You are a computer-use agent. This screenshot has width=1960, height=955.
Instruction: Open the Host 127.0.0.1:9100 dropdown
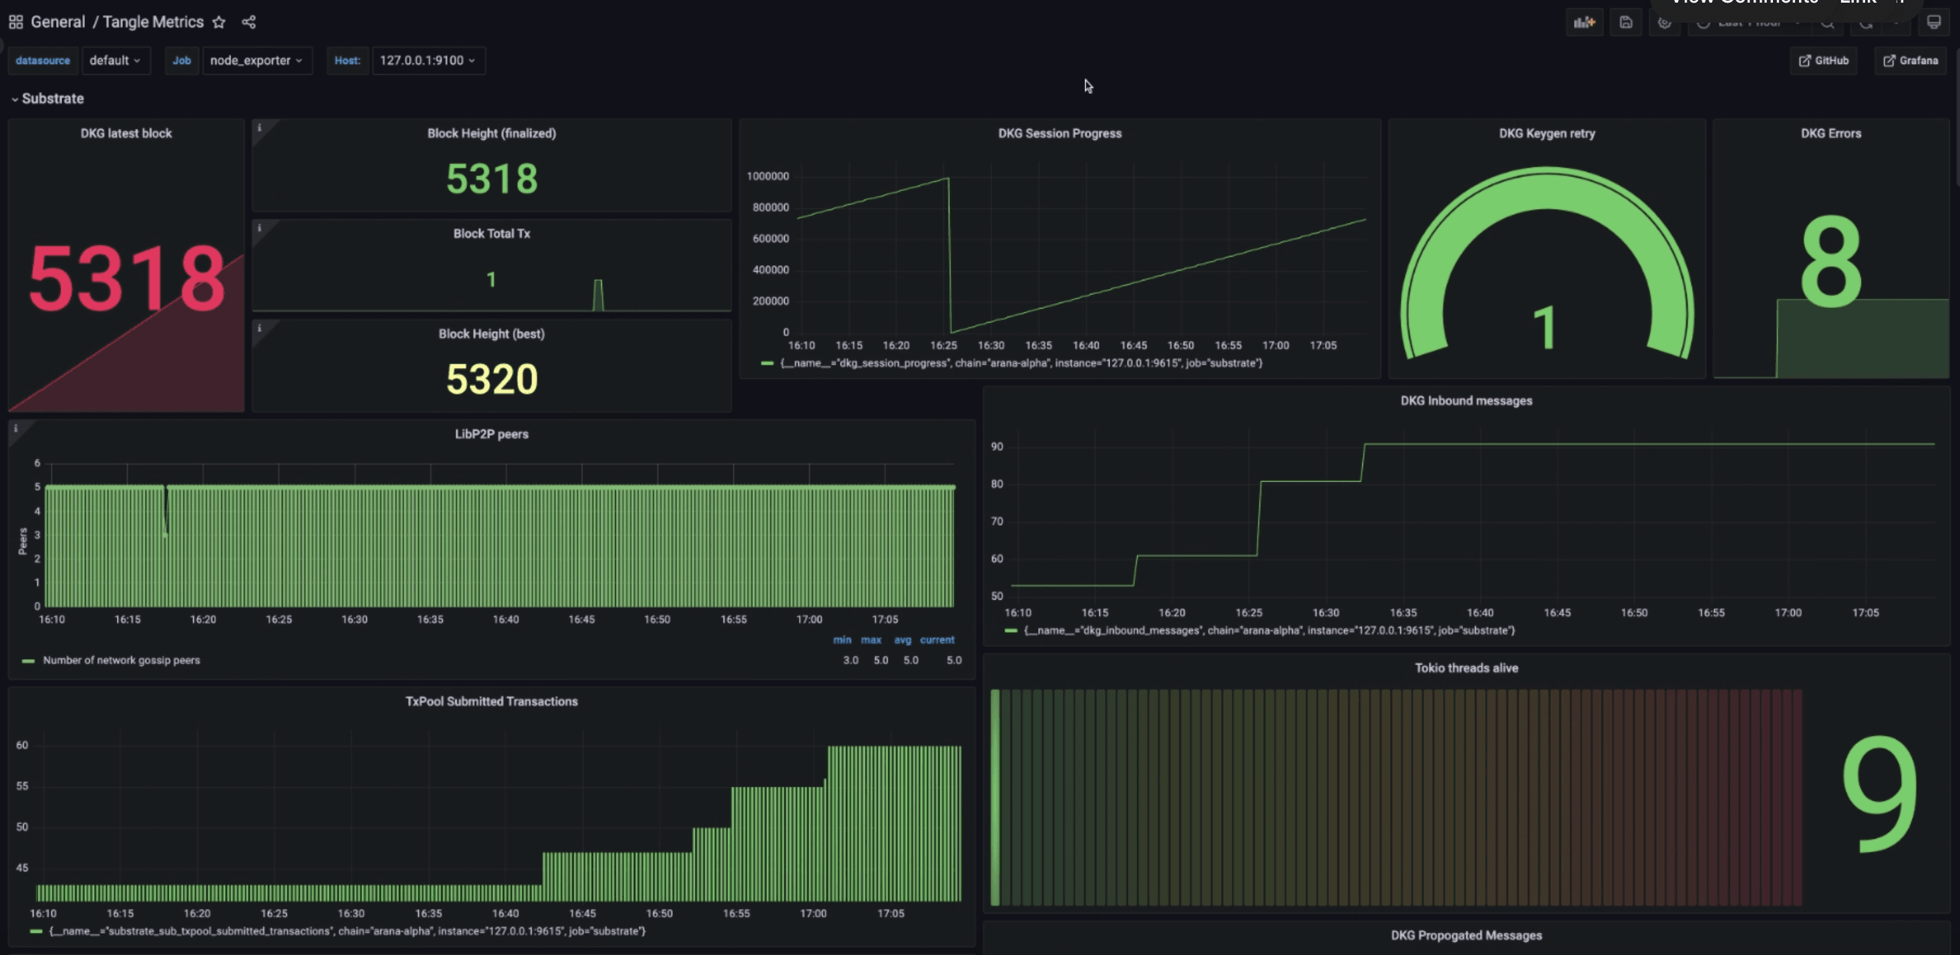pos(428,60)
